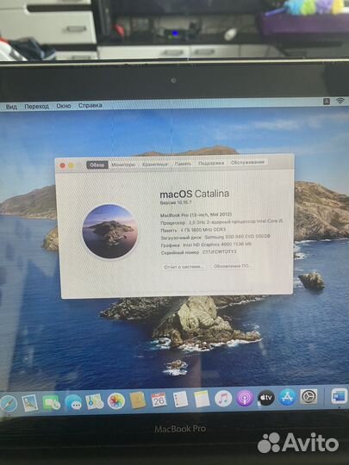Click the Процессор specification line

[221, 222]
